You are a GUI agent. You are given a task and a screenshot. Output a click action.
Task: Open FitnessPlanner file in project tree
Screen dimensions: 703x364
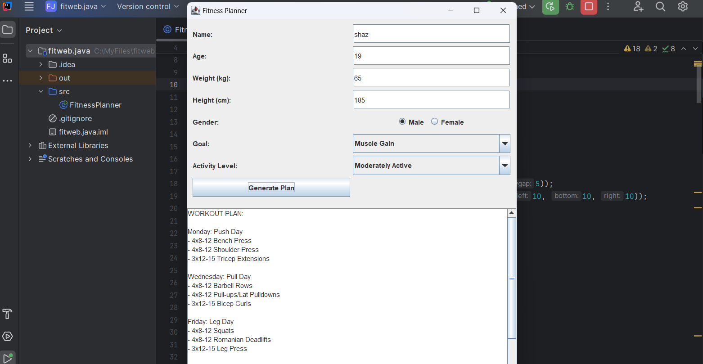(x=95, y=105)
